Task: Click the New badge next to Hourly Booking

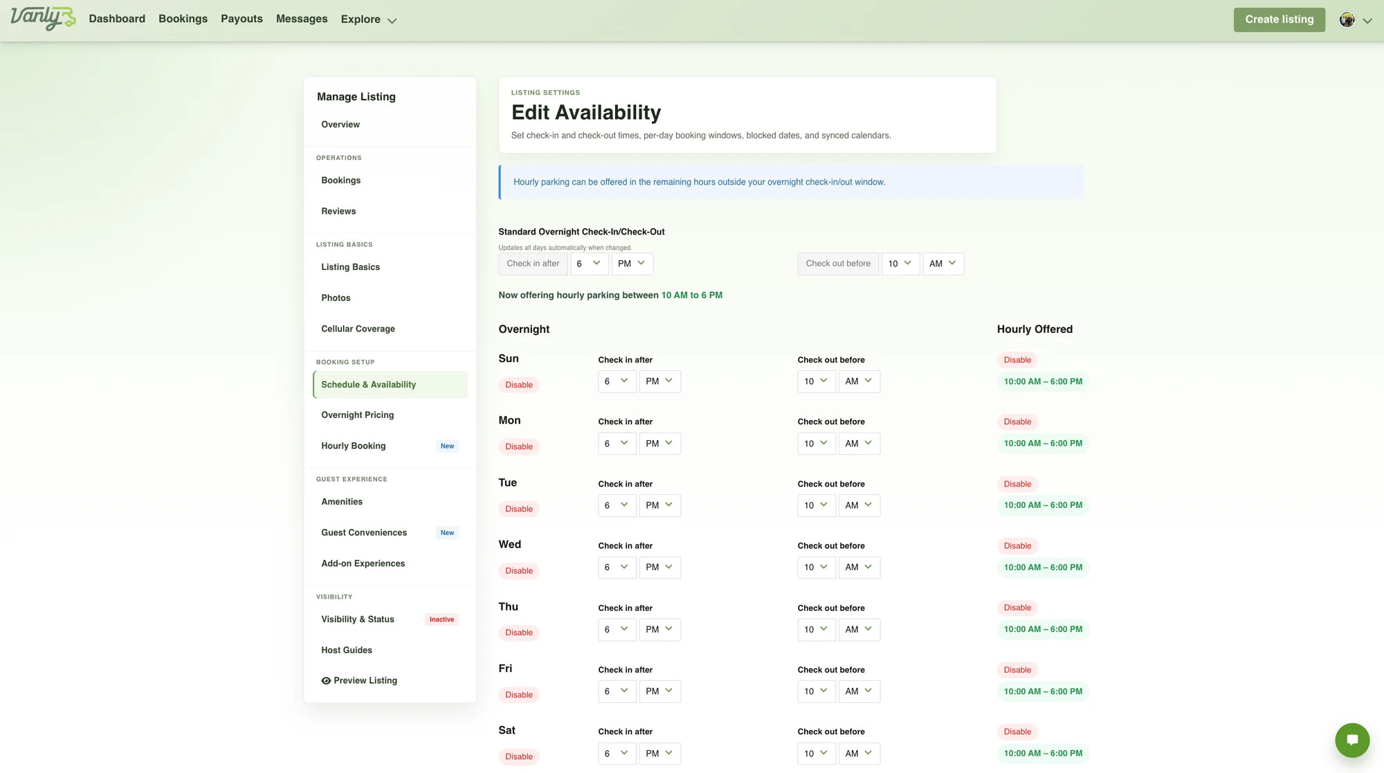Action: click(447, 446)
